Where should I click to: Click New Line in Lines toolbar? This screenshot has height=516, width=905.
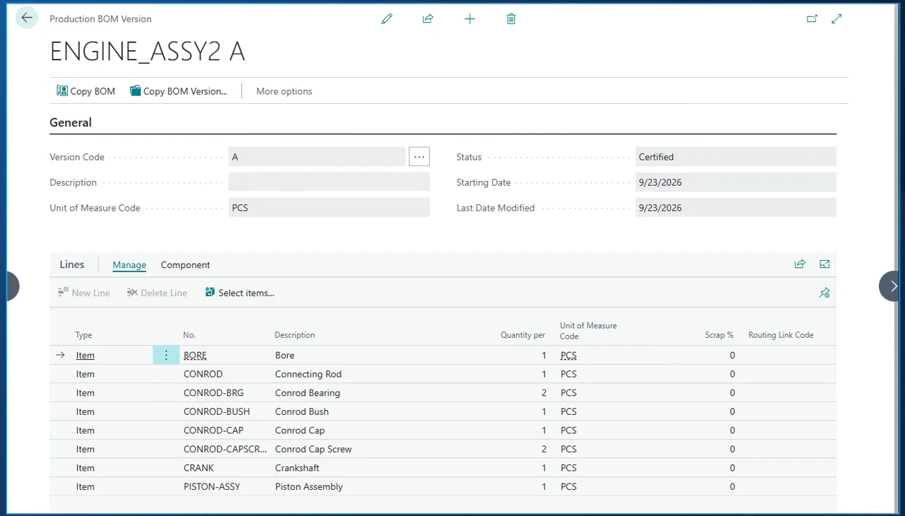click(x=84, y=293)
